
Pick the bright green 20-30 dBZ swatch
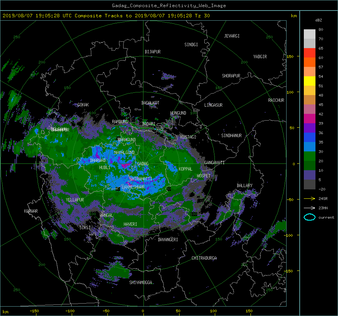[x=309, y=156]
